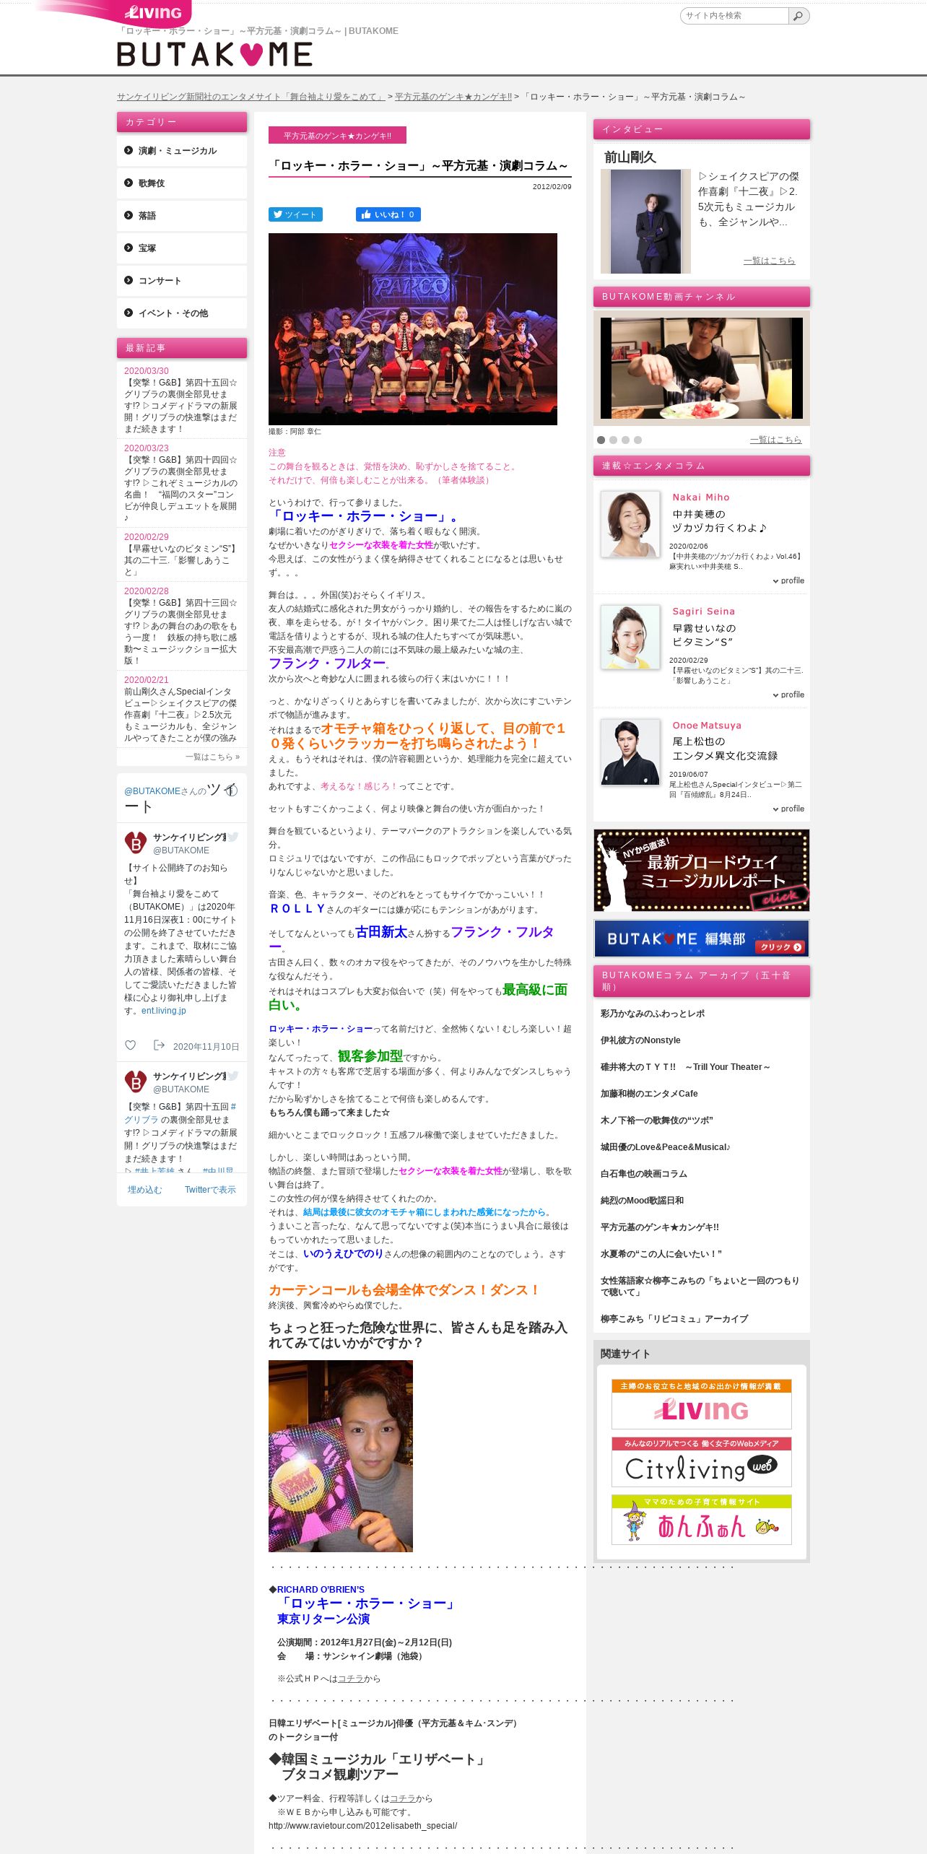Open the 前山剛久 interview photo

click(x=645, y=222)
